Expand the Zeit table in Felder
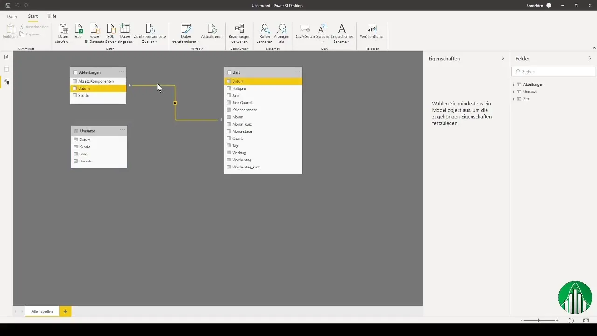 click(514, 99)
